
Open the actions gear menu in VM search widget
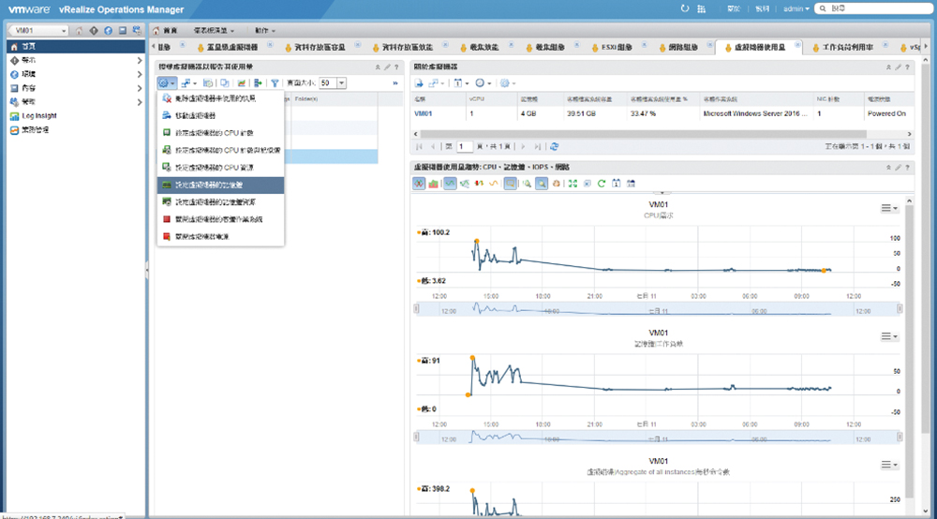click(166, 83)
